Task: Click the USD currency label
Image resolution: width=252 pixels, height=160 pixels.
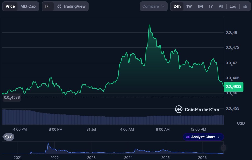Action: coord(241,123)
